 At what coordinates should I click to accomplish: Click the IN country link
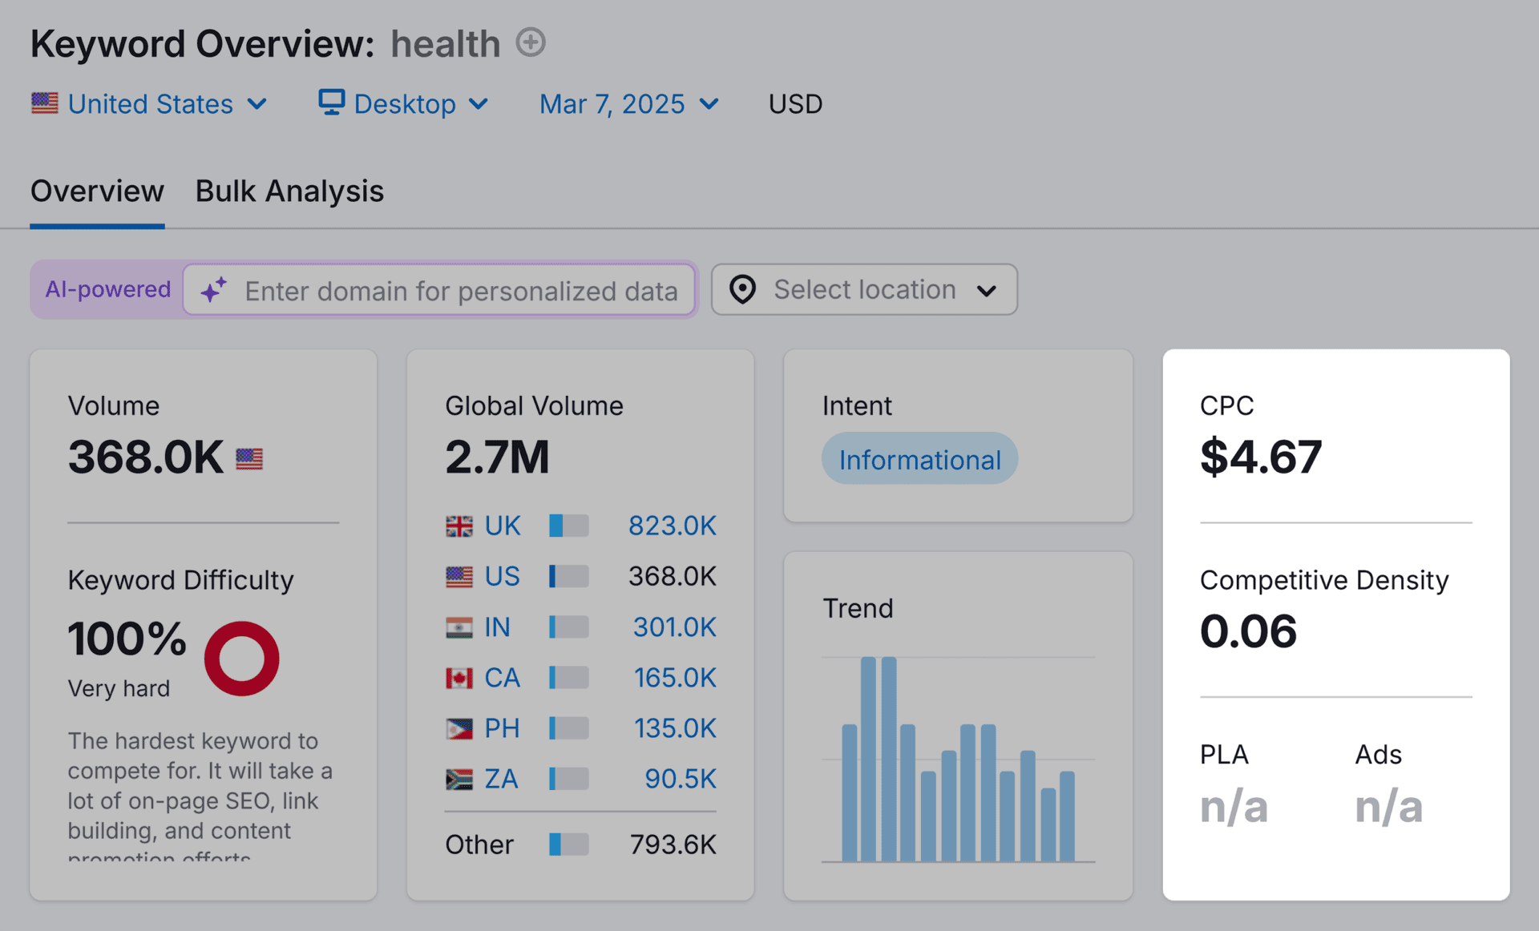coord(497,627)
